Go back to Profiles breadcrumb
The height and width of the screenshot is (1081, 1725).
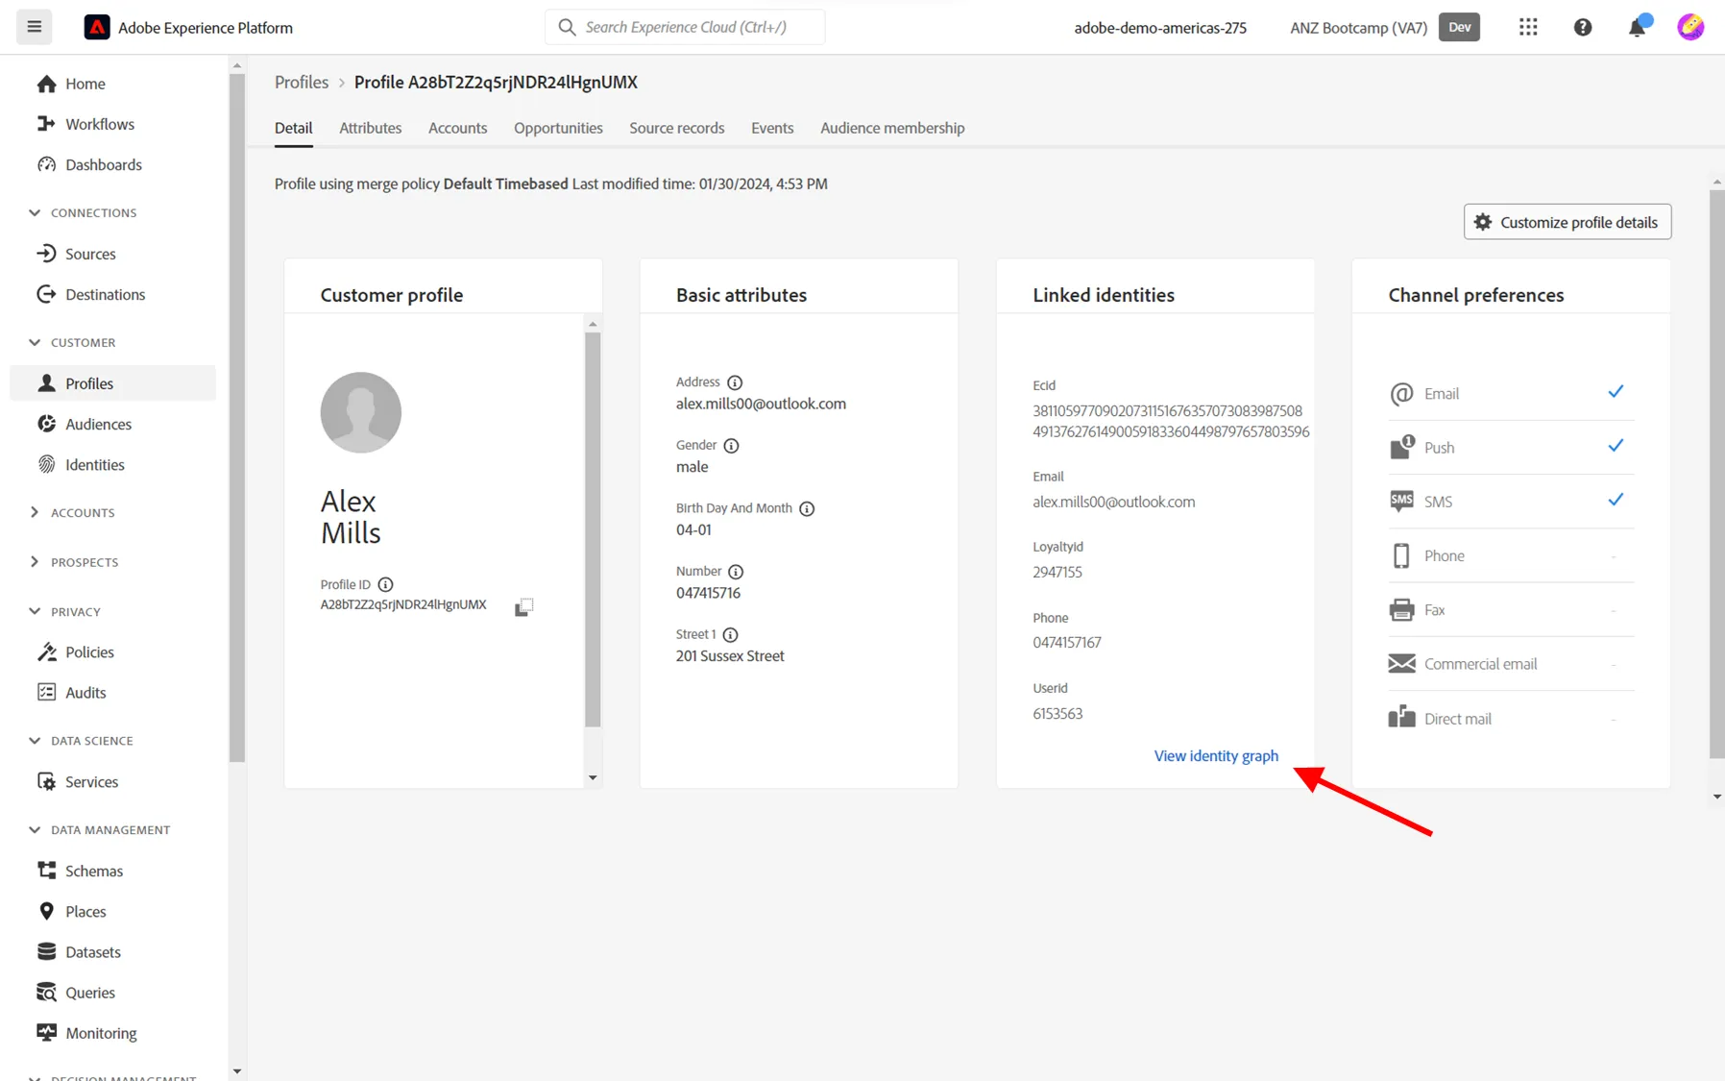click(302, 83)
